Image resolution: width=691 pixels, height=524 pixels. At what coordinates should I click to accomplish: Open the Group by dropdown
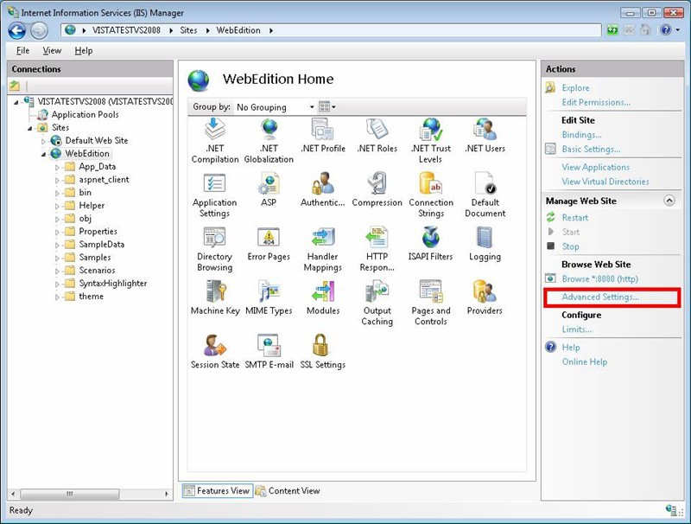pyautogui.click(x=275, y=107)
